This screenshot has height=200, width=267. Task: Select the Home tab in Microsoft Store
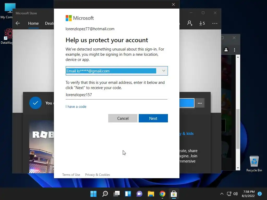(x=33, y=23)
